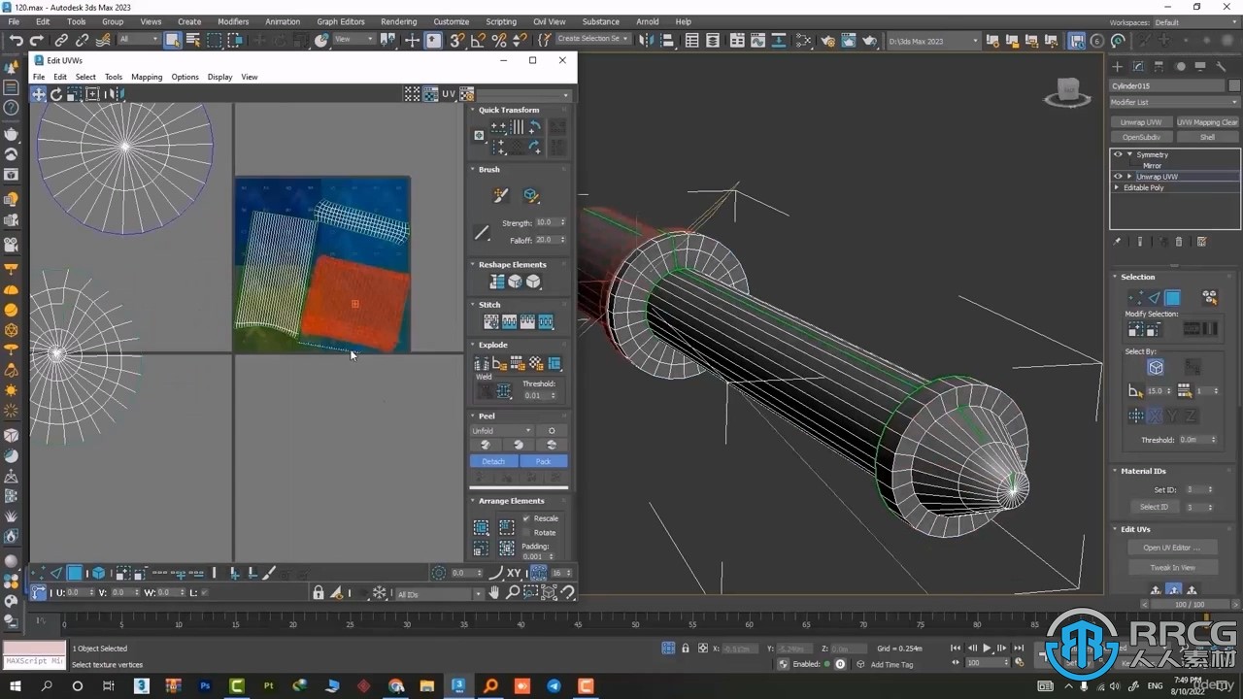Expand the Editable Poly entry in modifier stack
1243x699 pixels.
coord(1118,187)
